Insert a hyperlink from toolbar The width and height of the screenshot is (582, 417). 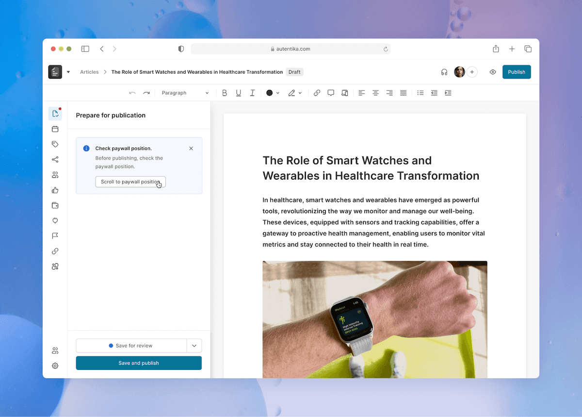(317, 93)
